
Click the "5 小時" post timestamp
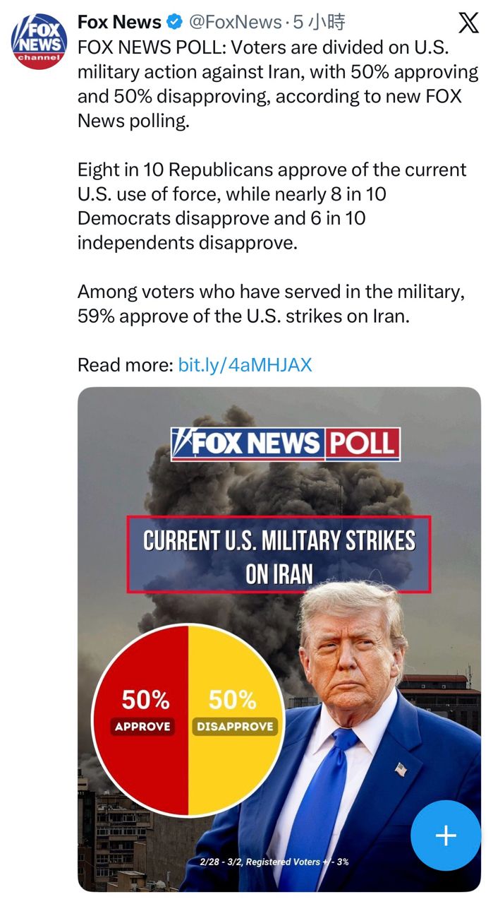tap(319, 23)
